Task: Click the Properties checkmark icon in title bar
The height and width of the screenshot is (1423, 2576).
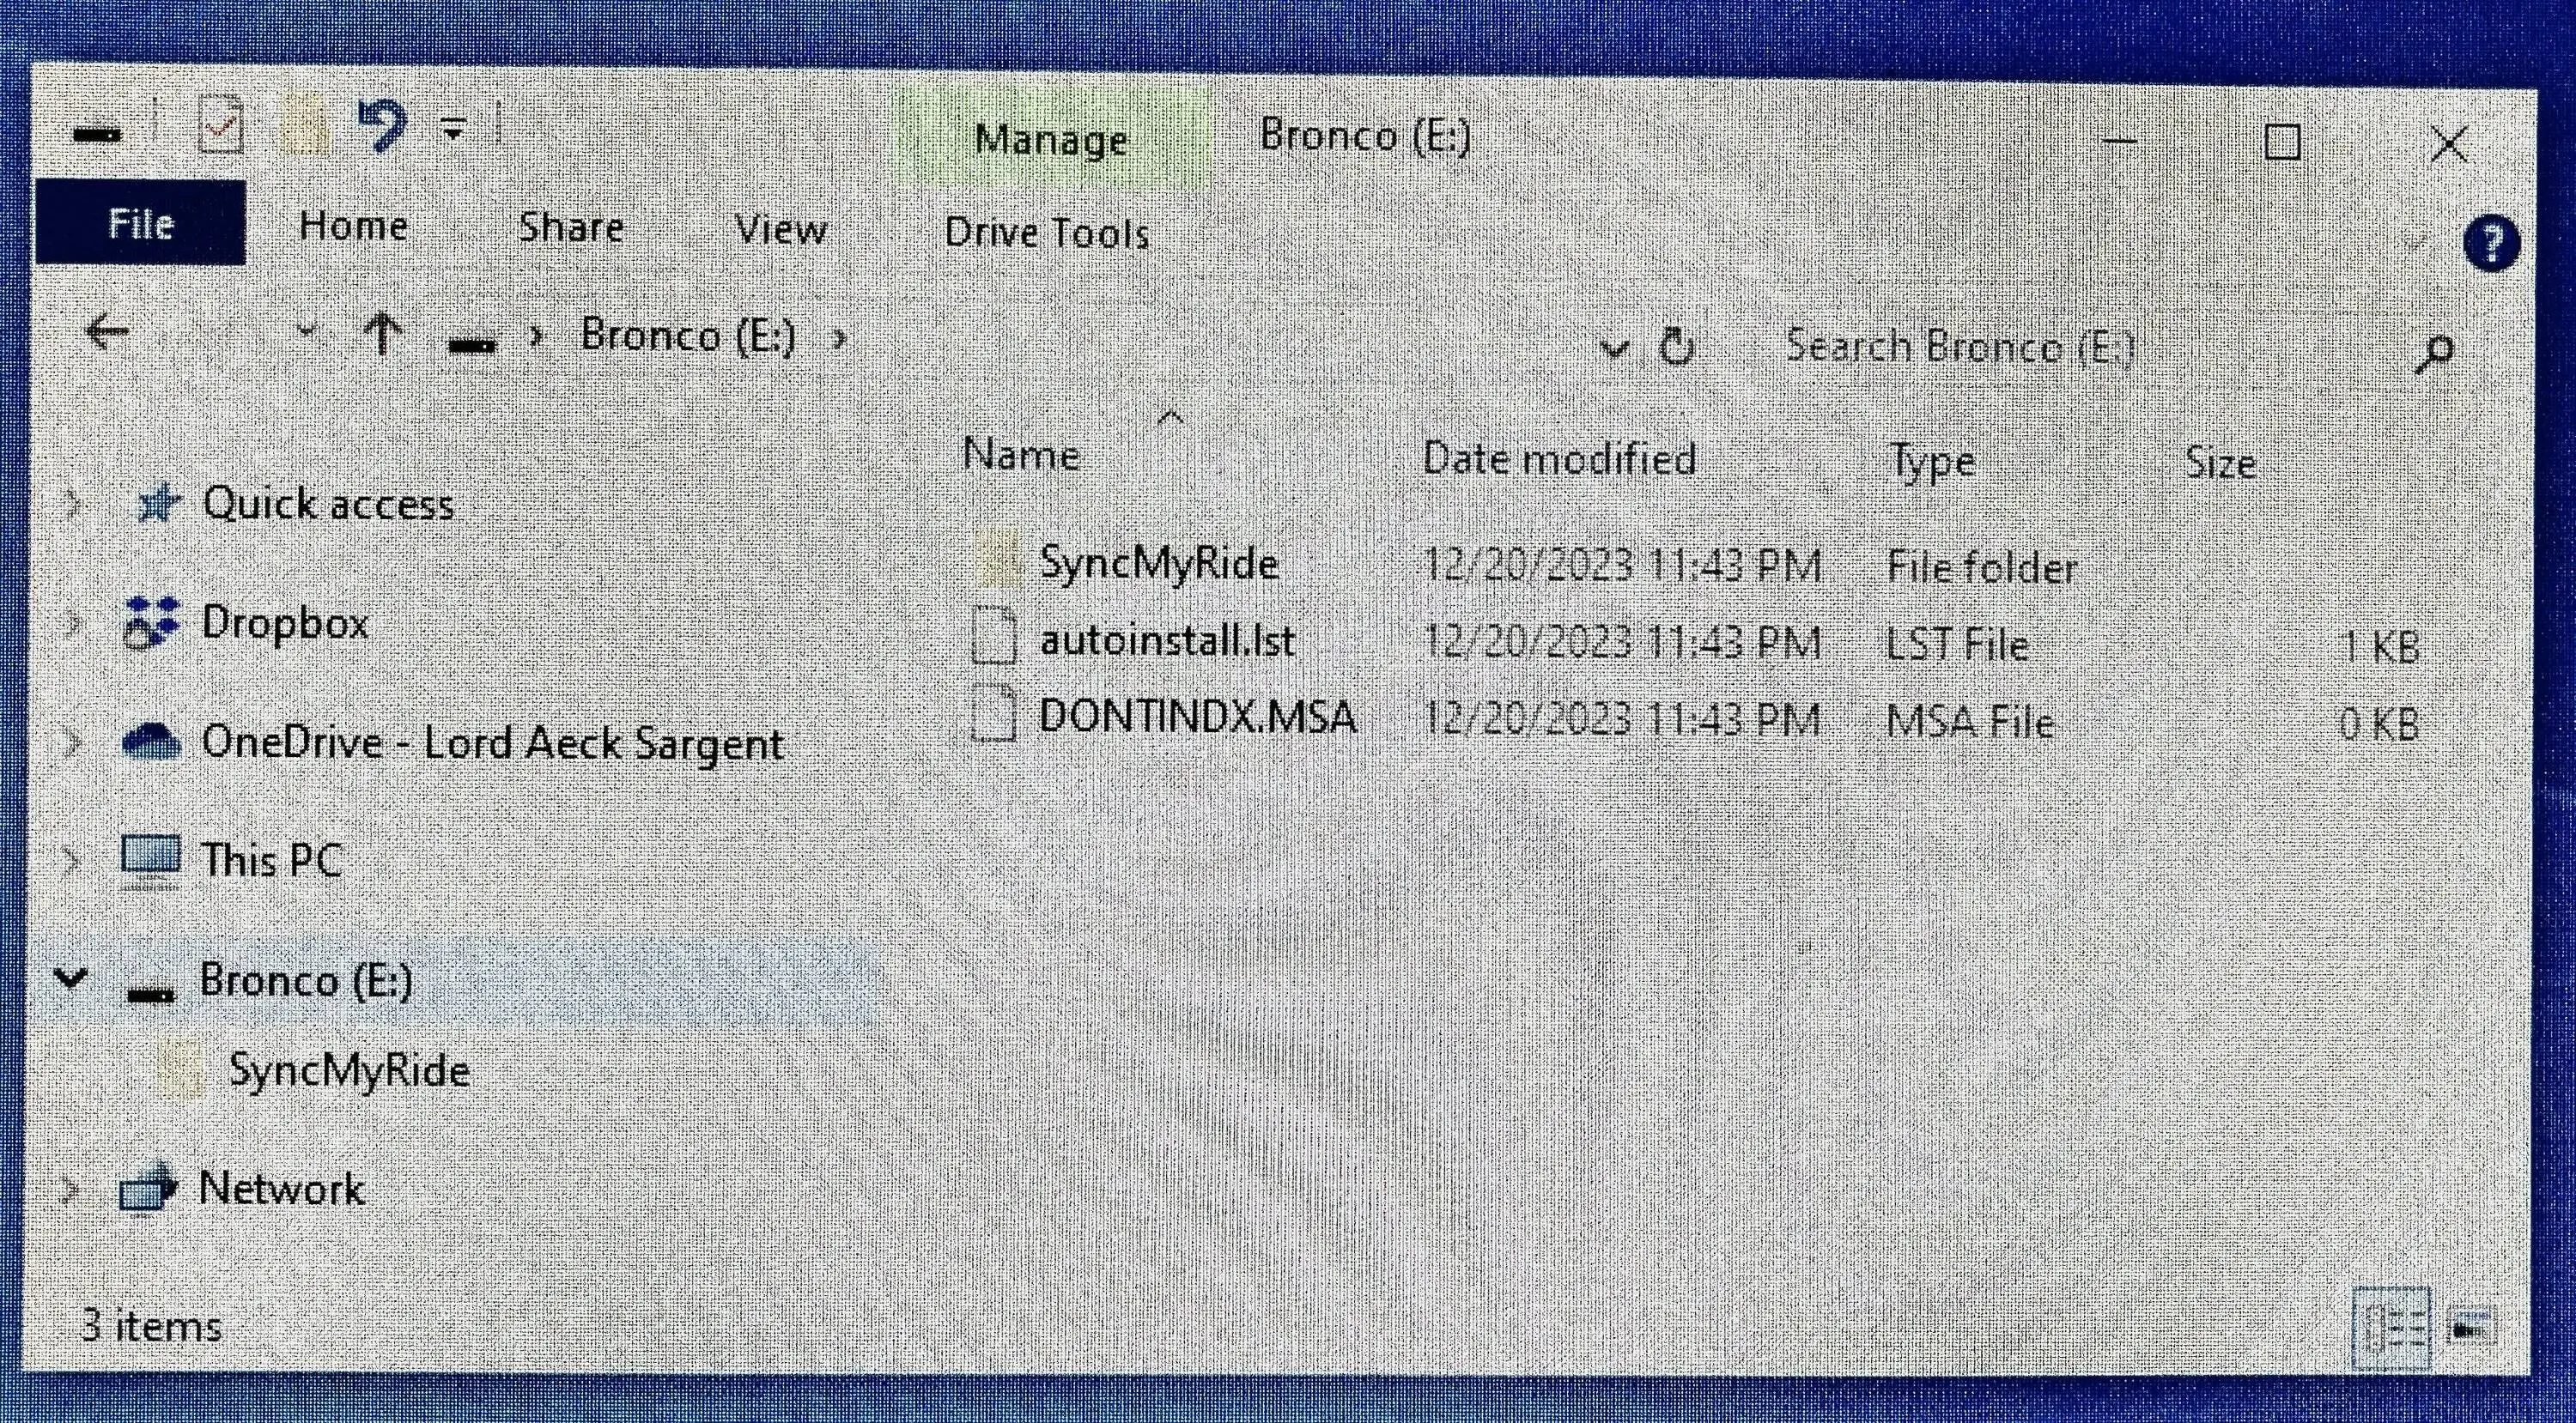Action: click(x=221, y=125)
